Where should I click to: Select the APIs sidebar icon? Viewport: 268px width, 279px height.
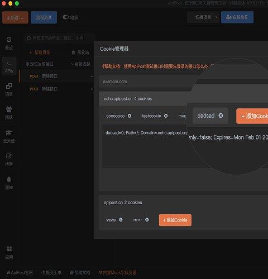click(9, 66)
